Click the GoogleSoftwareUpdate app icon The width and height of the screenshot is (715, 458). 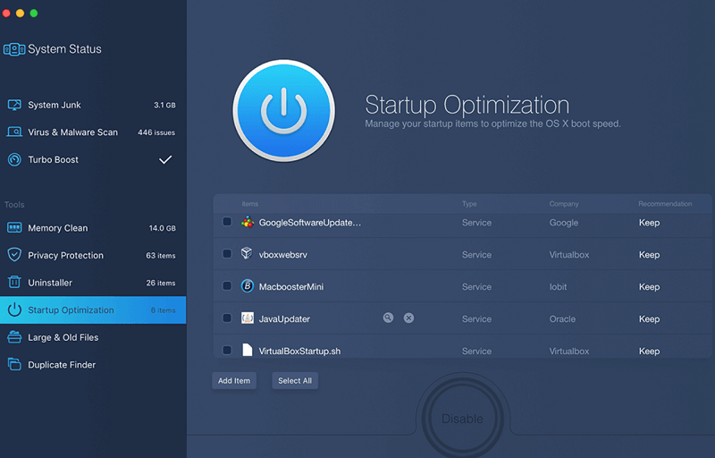[x=248, y=222]
